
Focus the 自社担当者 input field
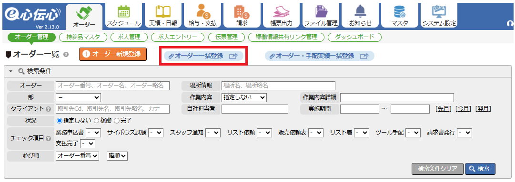(x=255, y=109)
